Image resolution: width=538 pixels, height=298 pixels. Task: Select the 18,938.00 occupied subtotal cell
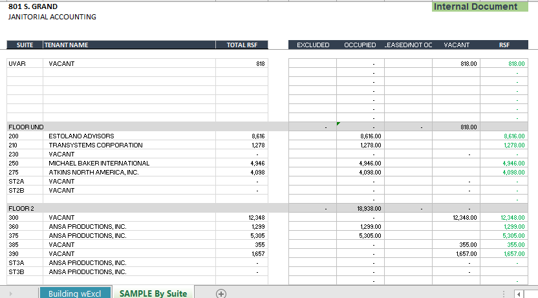coord(360,209)
